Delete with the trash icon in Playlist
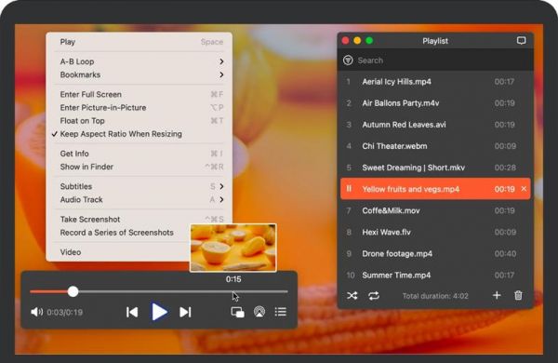Viewport: 558px width, 363px height. 518,295
